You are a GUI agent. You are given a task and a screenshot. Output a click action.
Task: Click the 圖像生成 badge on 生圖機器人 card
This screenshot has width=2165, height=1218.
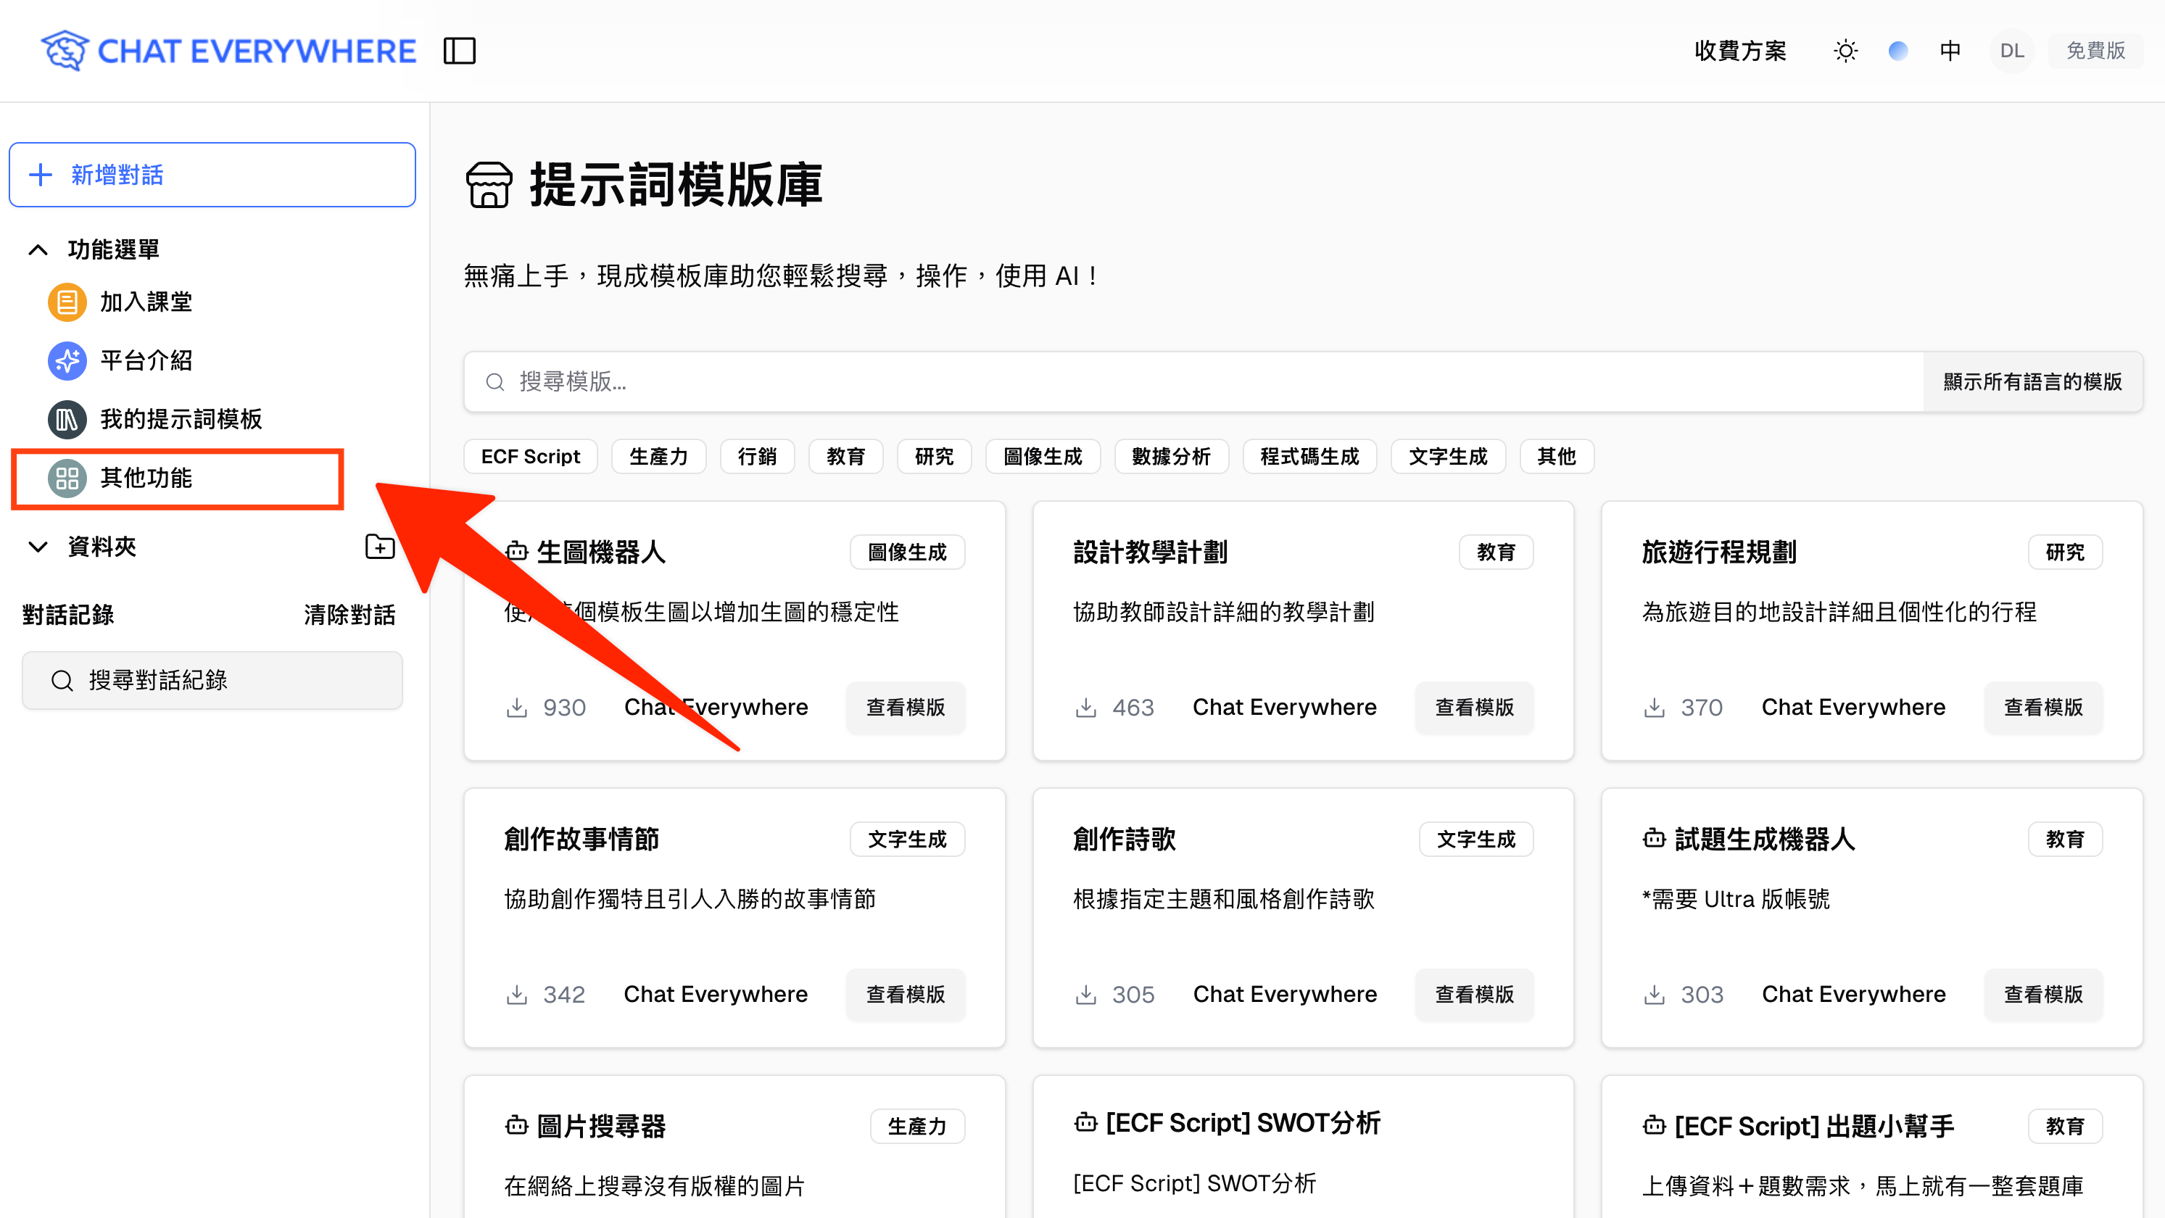pyautogui.click(x=907, y=552)
